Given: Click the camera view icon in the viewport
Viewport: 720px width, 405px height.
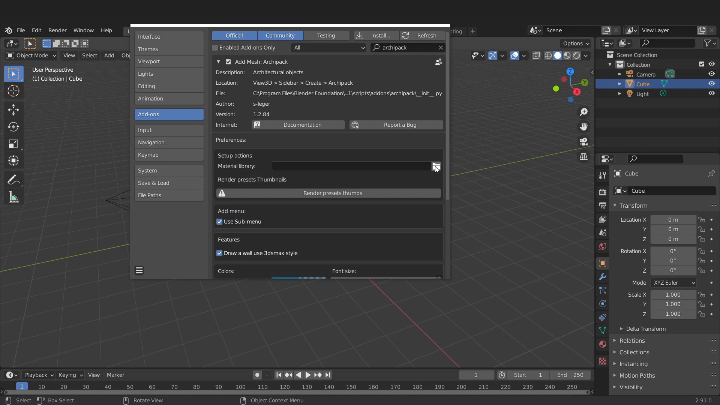Looking at the screenshot, I should click(x=583, y=141).
